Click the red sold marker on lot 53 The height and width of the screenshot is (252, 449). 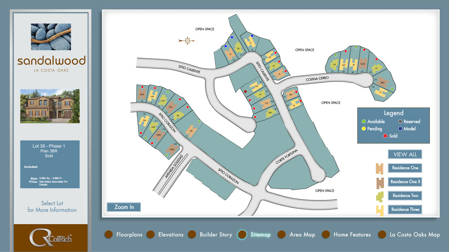click(x=296, y=92)
